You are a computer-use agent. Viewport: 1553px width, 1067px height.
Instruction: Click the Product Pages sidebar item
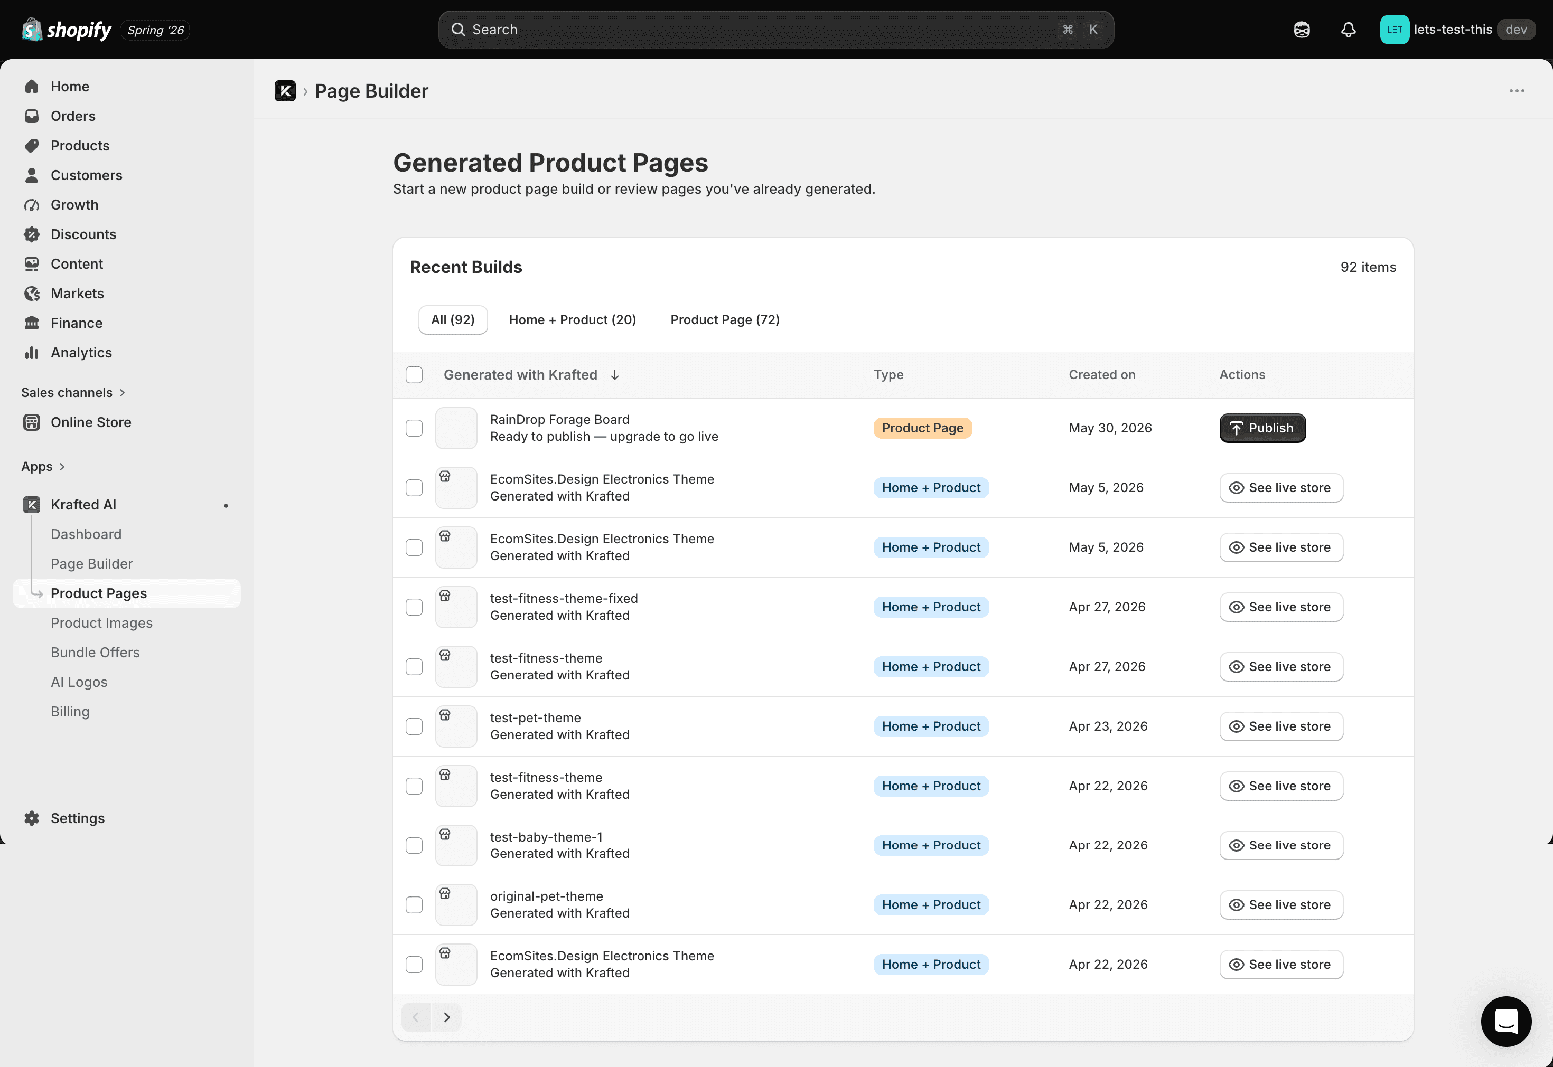pyautogui.click(x=126, y=593)
